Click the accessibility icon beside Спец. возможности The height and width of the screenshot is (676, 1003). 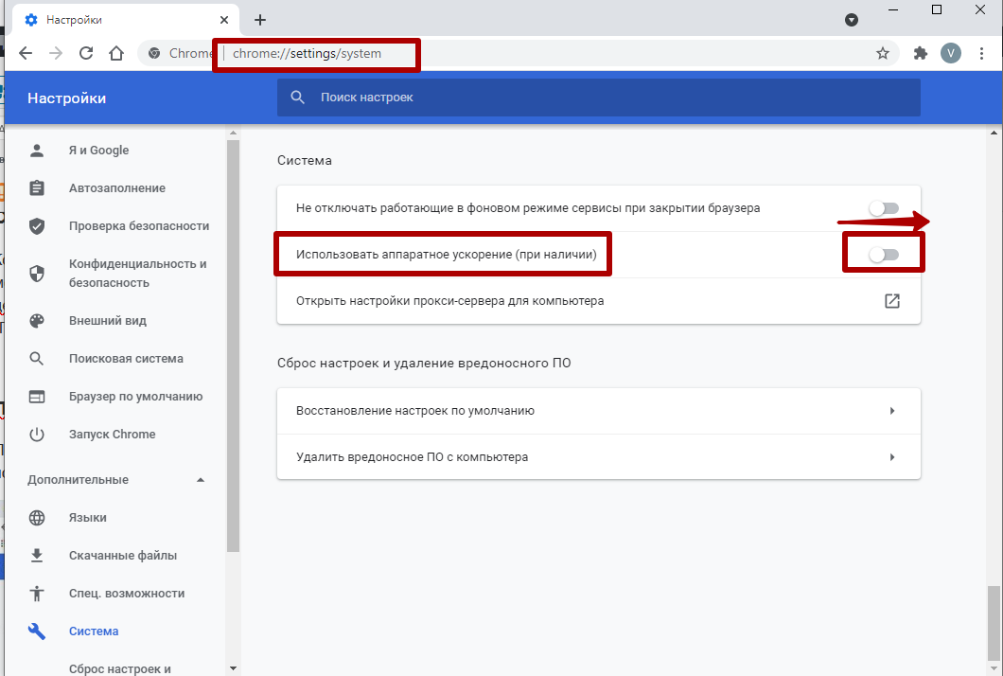coord(37,594)
